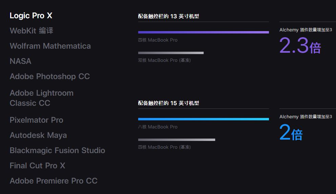Click the 2.3倍 purple result figure
The image size is (336, 194).
300,45
